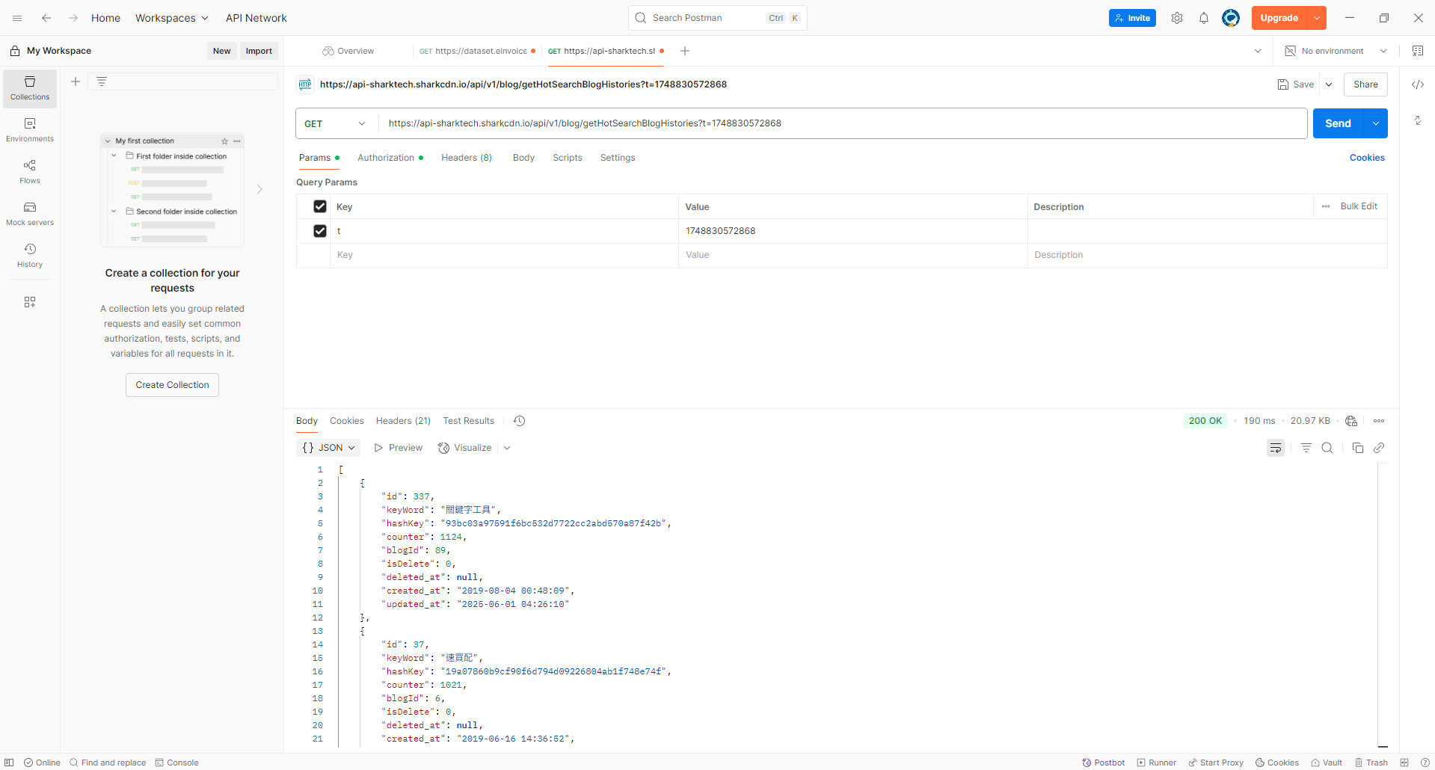Open Trash from the status bar

[1371, 763]
